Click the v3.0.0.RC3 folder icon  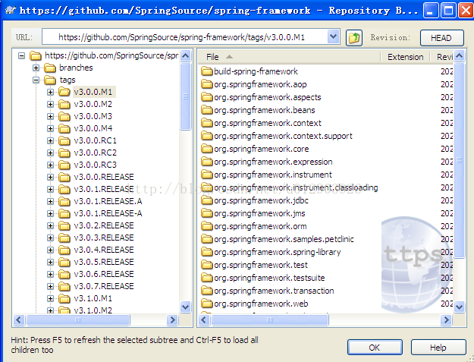coord(64,165)
